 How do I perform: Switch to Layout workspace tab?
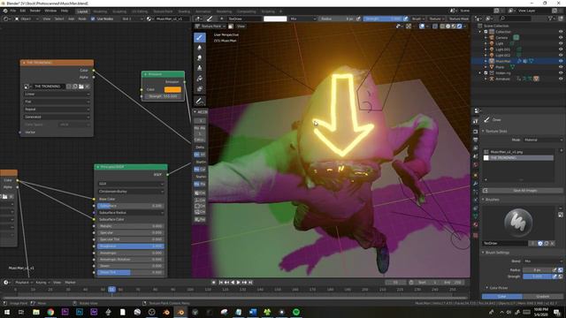pos(82,11)
